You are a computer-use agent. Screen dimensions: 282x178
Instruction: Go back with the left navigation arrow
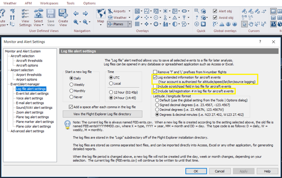(76, 14)
